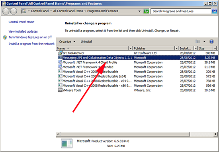Click the 389 MB size cell

pos(210,53)
